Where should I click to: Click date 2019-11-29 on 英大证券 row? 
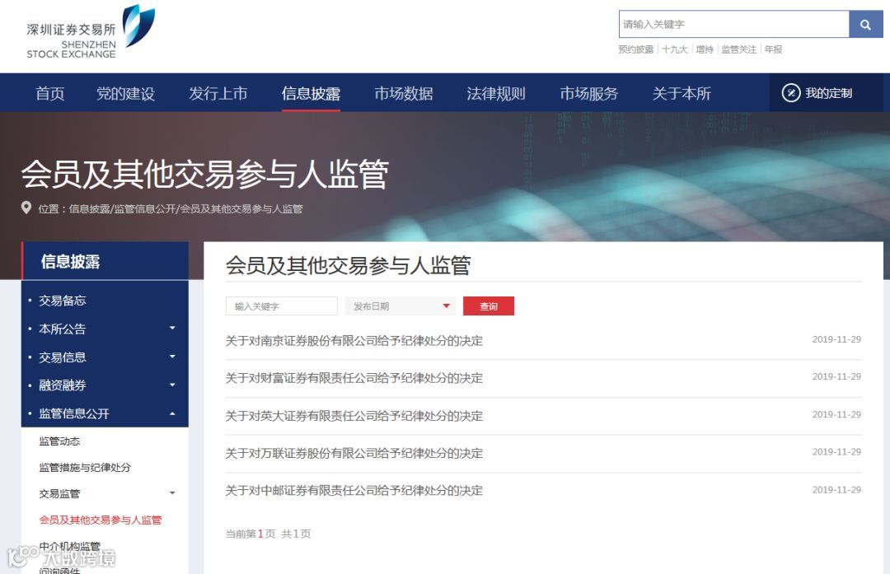(x=836, y=414)
